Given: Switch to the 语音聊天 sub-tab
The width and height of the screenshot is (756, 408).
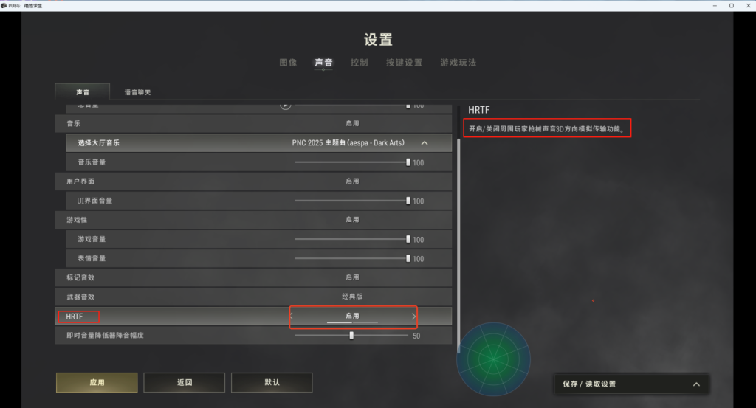Looking at the screenshot, I should [x=138, y=92].
